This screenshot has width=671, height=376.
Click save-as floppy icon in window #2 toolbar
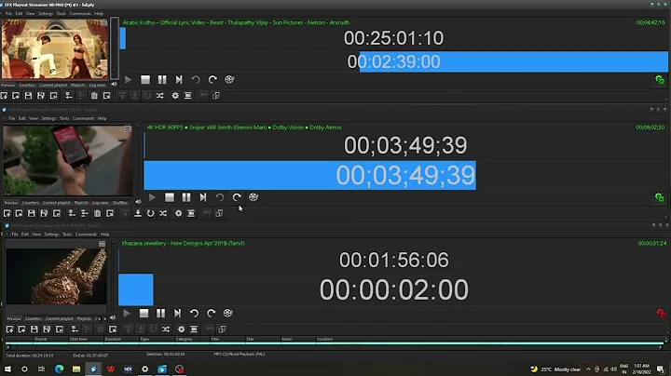tap(44, 213)
